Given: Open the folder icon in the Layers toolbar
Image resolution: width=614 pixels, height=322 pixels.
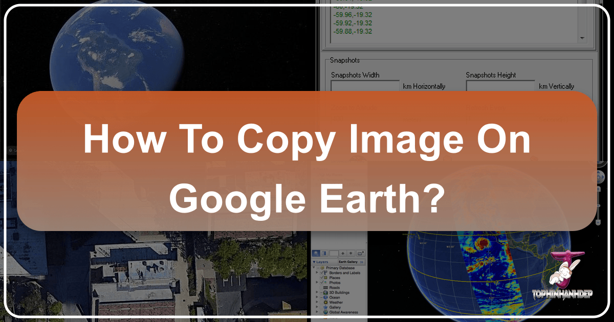Looking at the screenshot, I should coord(360,252).
